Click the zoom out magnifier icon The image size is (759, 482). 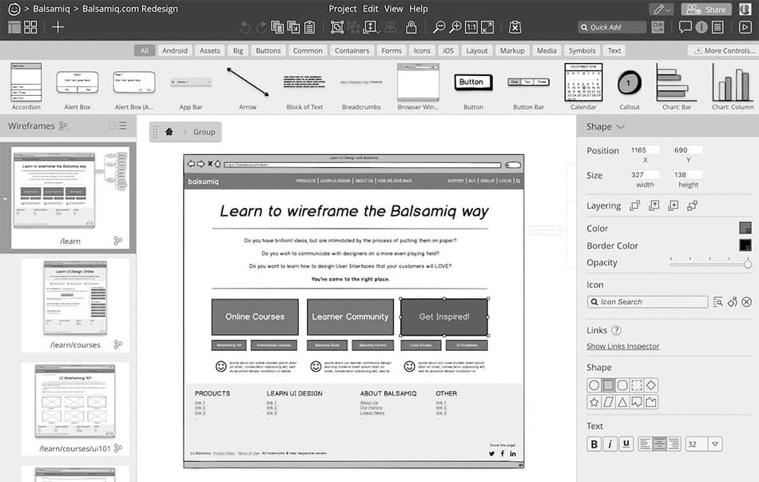[439, 27]
